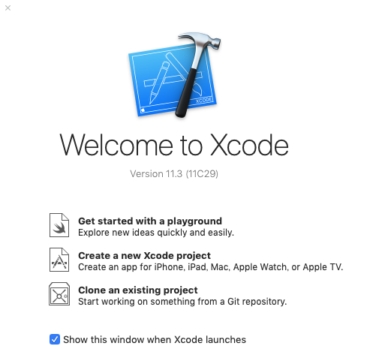
Task: Click the small XCODE label on blueprint
Action: pyautogui.click(x=204, y=100)
